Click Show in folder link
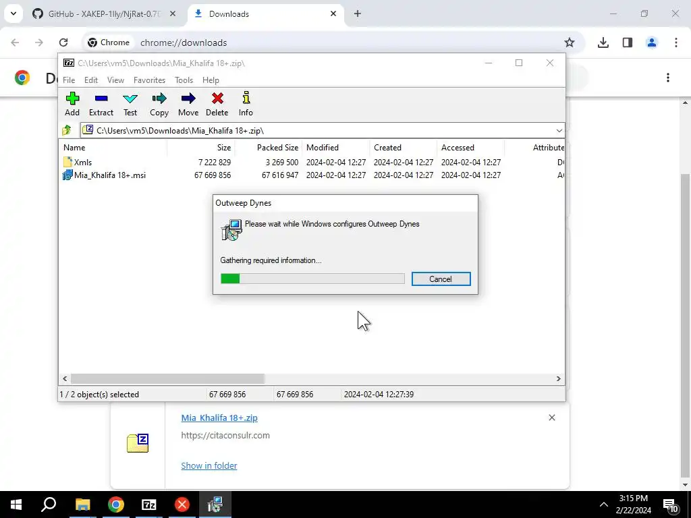Screen dimensions: 691x518 tap(209, 465)
